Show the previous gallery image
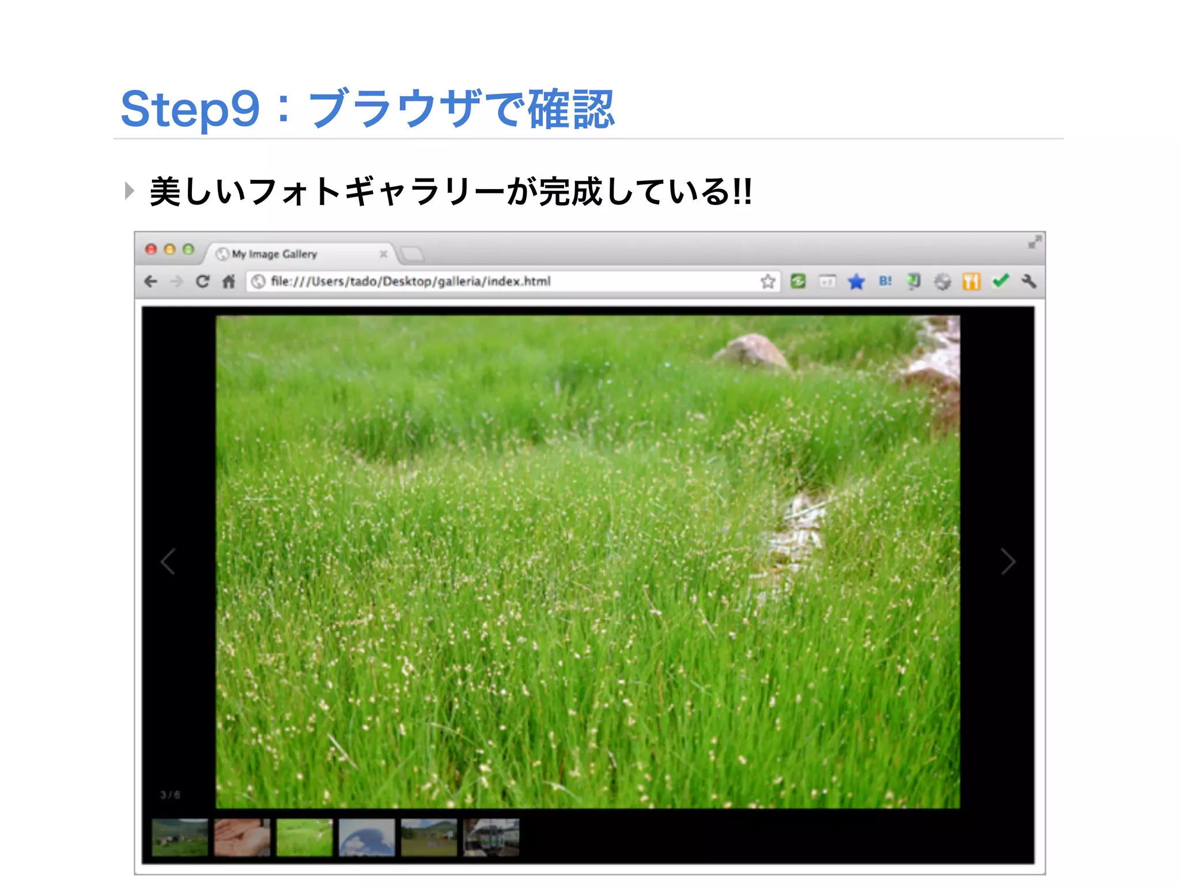Image resolution: width=1180 pixels, height=885 pixels. pyautogui.click(x=168, y=561)
